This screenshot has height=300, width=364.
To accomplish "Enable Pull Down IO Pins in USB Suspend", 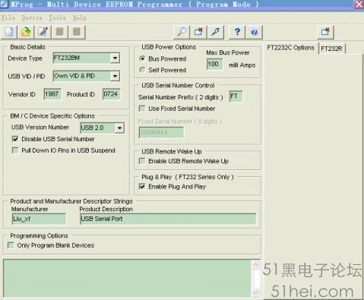I will pyautogui.click(x=15, y=150).
